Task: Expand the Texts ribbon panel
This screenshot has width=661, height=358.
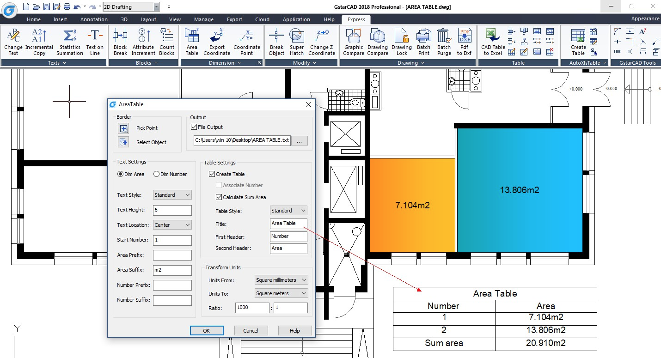Action: point(54,63)
